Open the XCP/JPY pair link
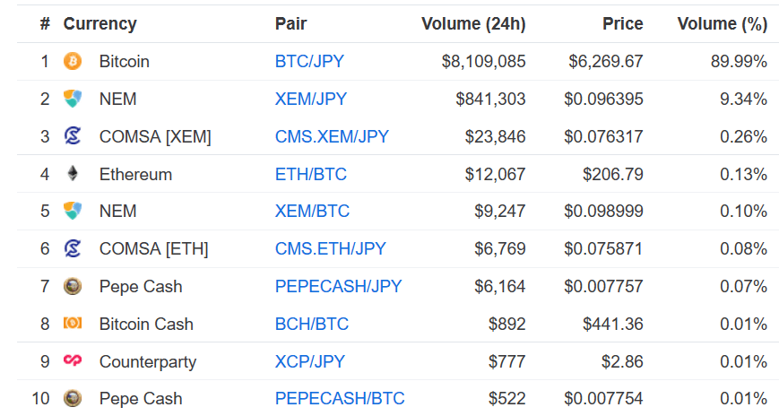 pos(310,361)
